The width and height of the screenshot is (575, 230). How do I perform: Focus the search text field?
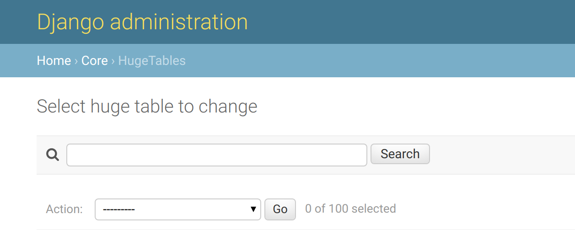[x=217, y=155]
